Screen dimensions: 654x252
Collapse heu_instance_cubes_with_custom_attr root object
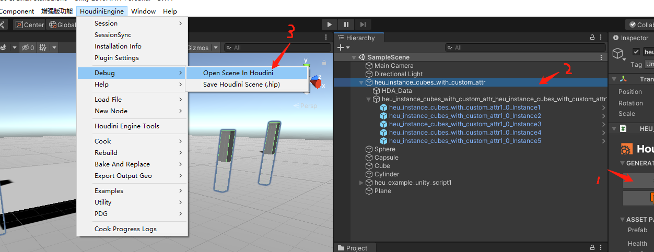(x=361, y=82)
